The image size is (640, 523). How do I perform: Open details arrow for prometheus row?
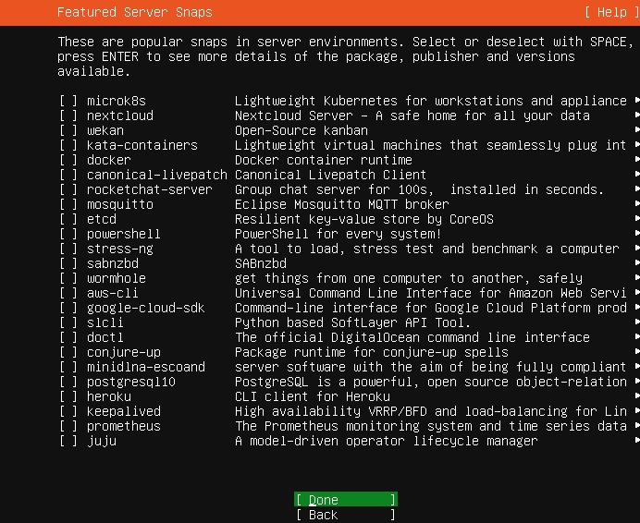click(x=637, y=425)
